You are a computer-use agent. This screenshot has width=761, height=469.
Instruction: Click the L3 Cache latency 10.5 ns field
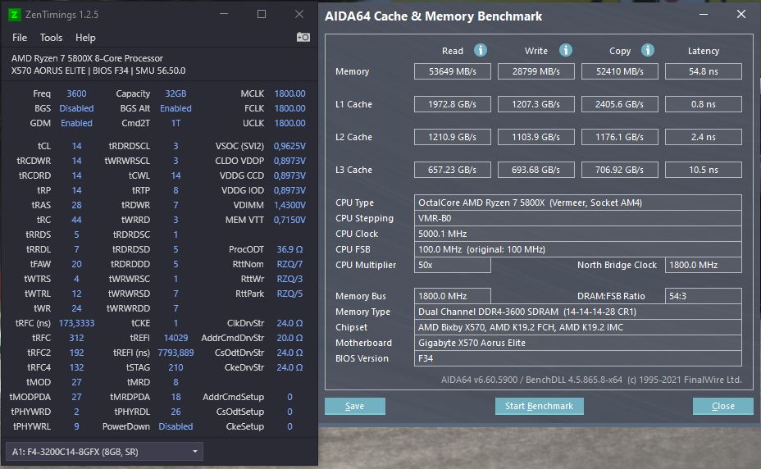pyautogui.click(x=704, y=170)
